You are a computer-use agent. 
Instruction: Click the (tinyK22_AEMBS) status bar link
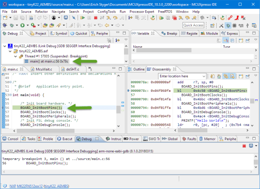pyautogui.click(x=56, y=186)
